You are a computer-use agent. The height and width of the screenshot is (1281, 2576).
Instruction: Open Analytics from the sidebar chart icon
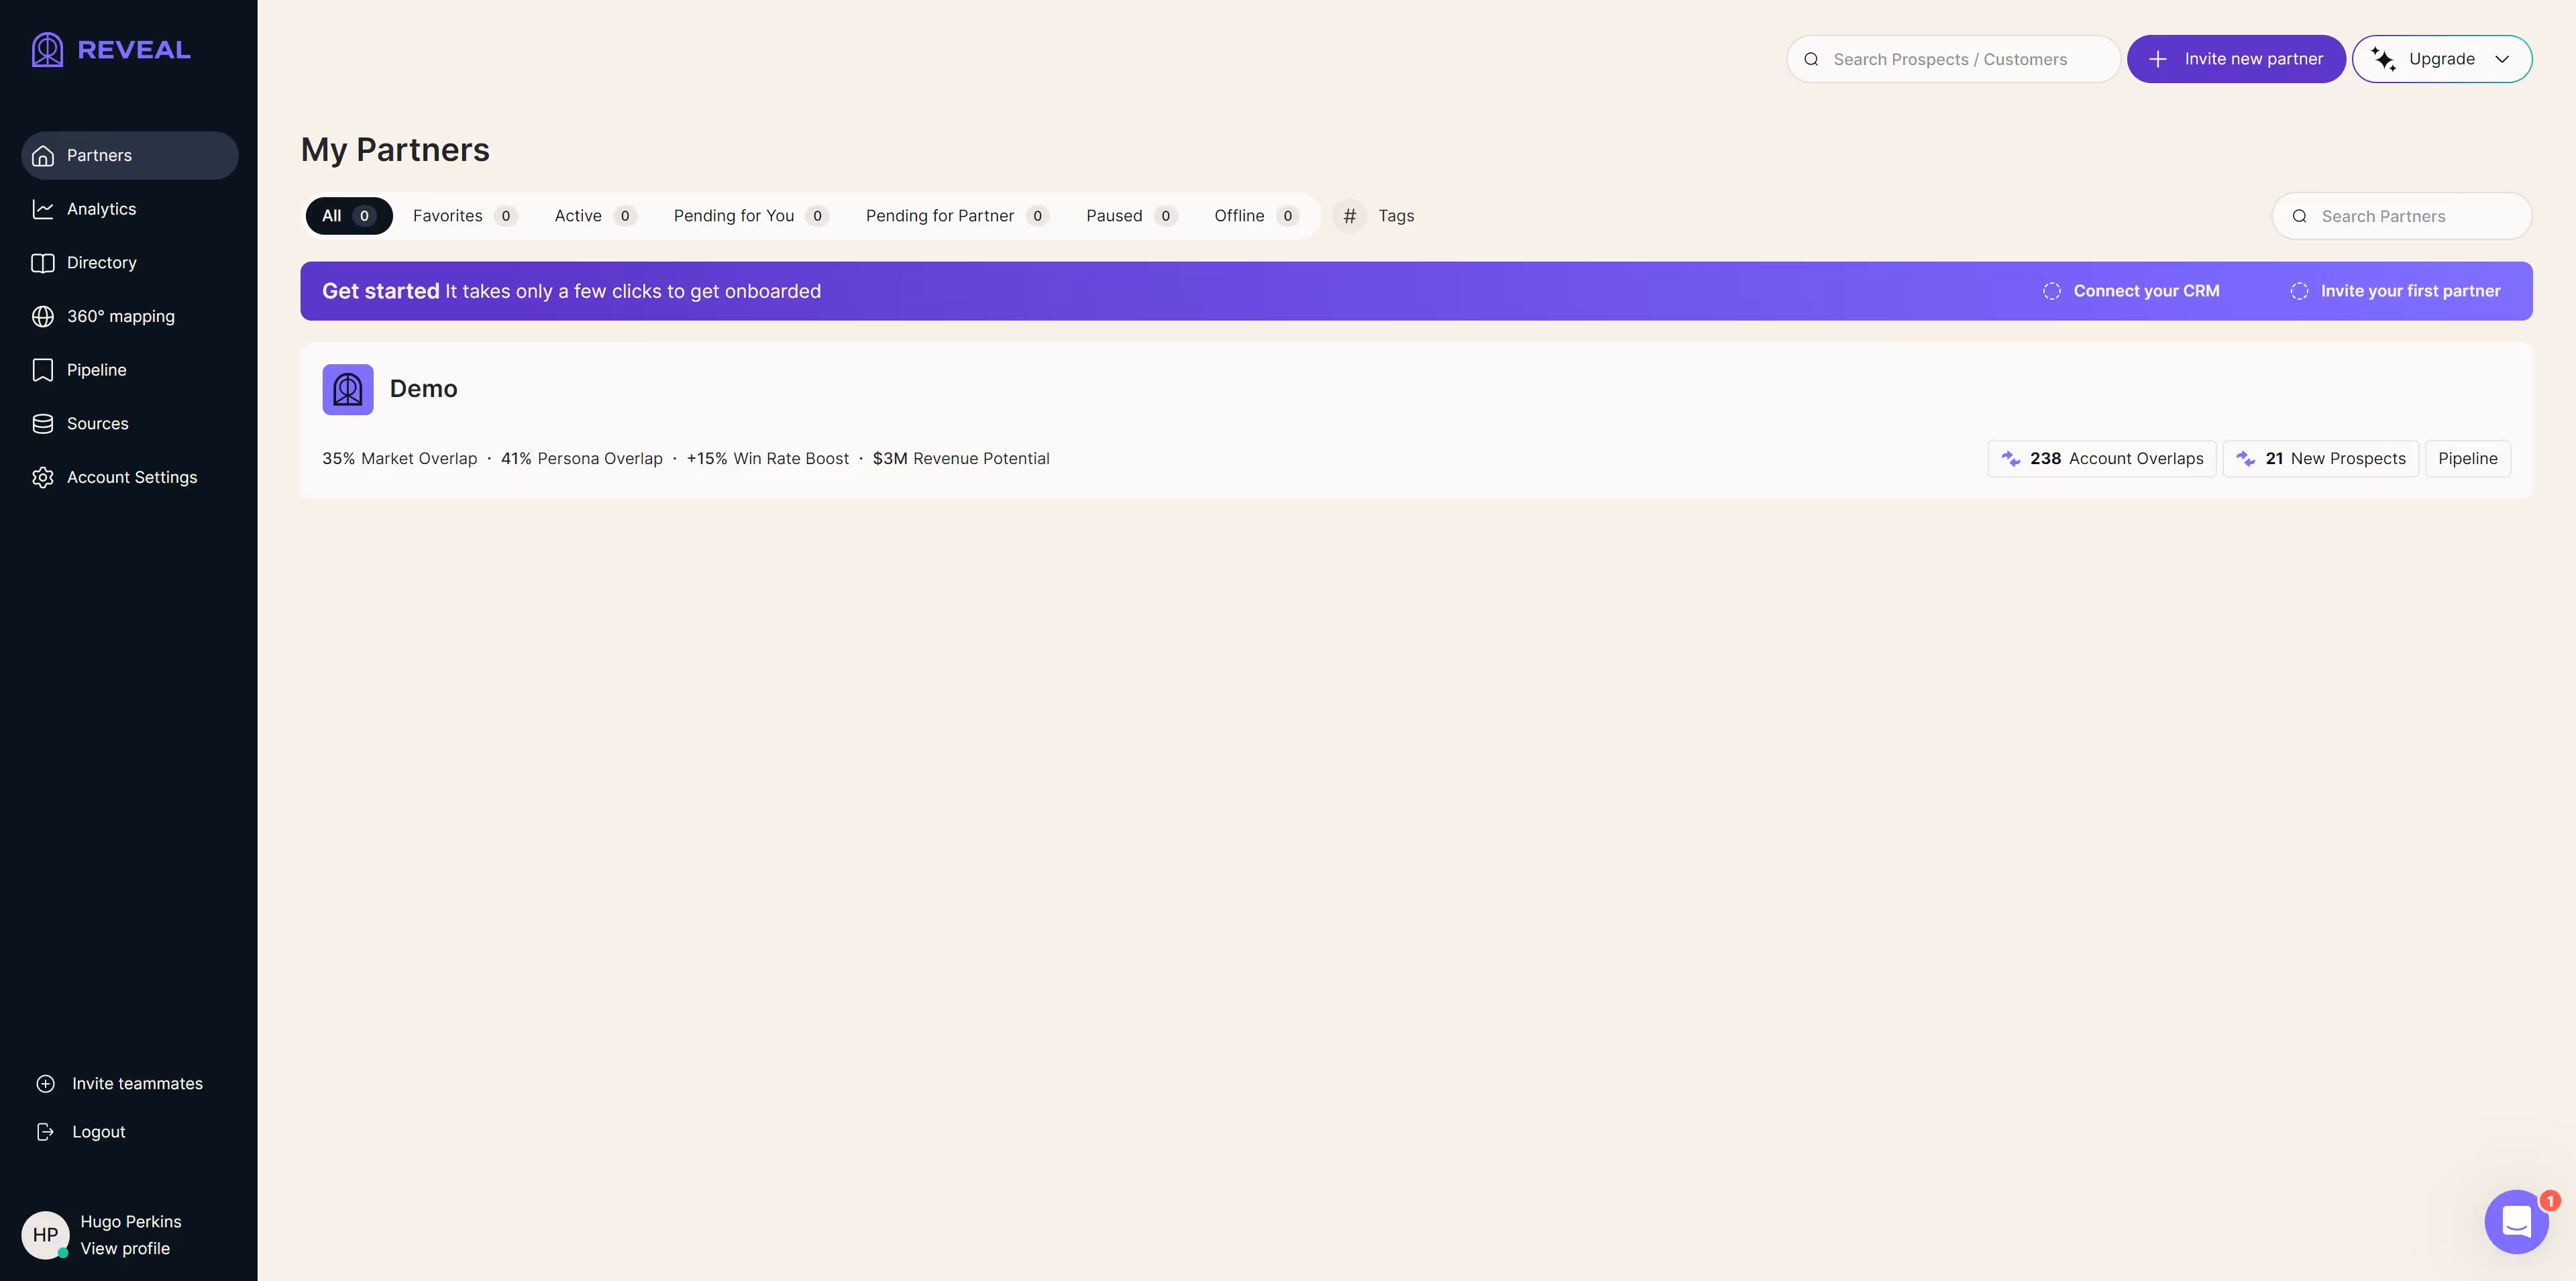tap(43, 209)
